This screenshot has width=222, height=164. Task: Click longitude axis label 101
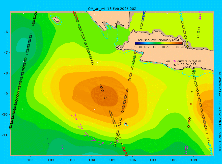[31, 160]
